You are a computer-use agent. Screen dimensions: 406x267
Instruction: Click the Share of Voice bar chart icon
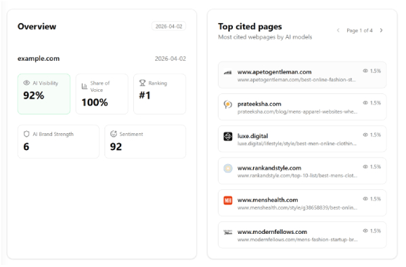pyautogui.click(x=85, y=87)
